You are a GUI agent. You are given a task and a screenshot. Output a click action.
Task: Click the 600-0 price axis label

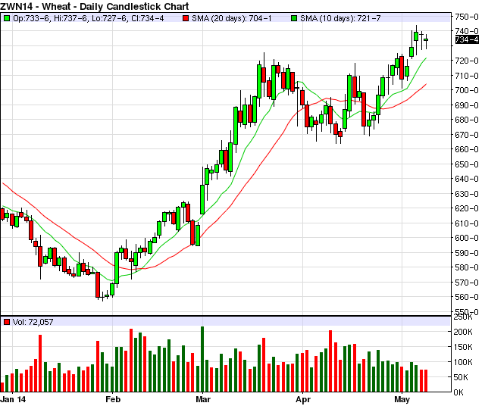click(467, 238)
